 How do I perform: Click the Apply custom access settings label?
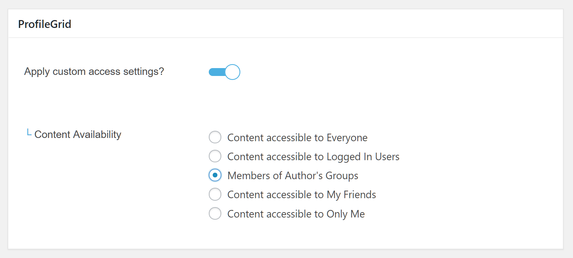94,71
